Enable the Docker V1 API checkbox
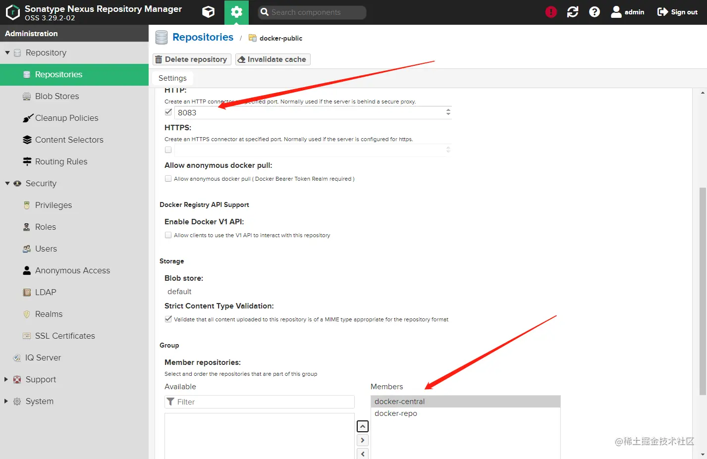Screen dimensions: 707x459 (x=168, y=235)
